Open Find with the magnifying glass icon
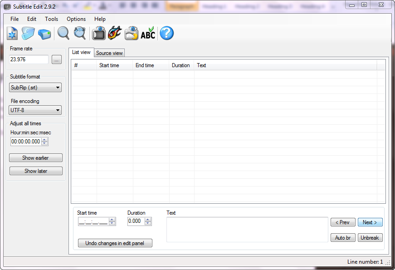The width and height of the screenshot is (395, 270). click(x=63, y=34)
